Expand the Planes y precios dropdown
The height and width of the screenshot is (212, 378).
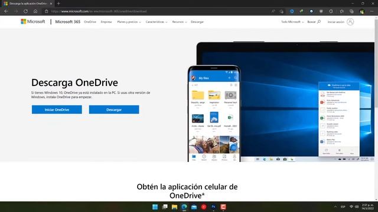pos(129,22)
